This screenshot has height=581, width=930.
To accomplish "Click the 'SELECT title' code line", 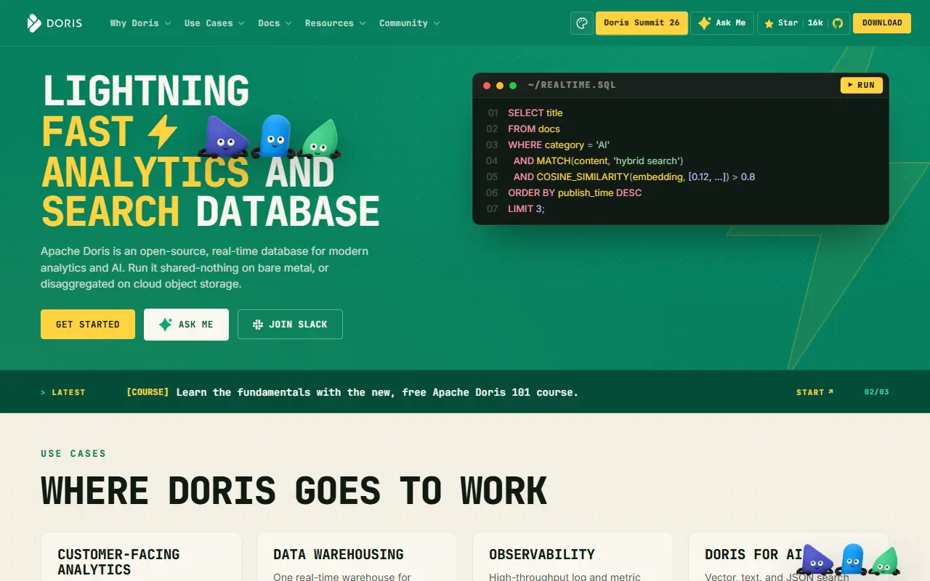I will click(535, 113).
